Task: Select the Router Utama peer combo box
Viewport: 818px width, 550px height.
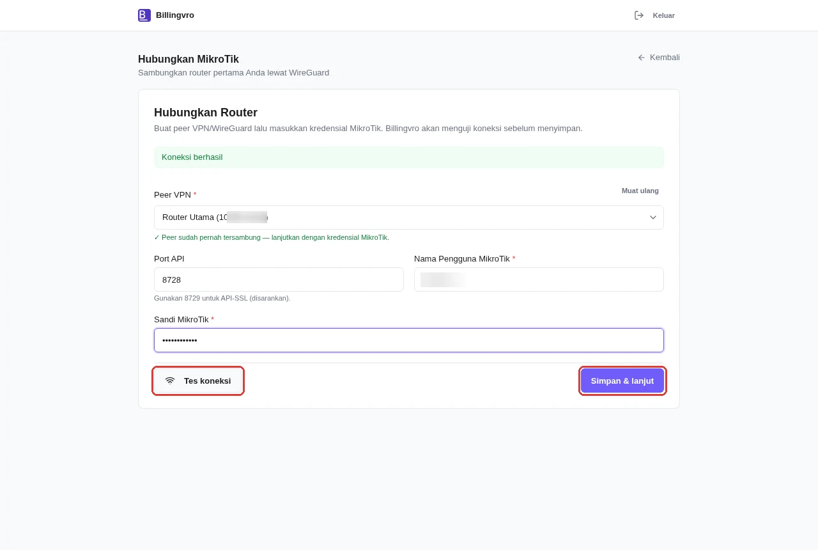Action: (x=409, y=217)
